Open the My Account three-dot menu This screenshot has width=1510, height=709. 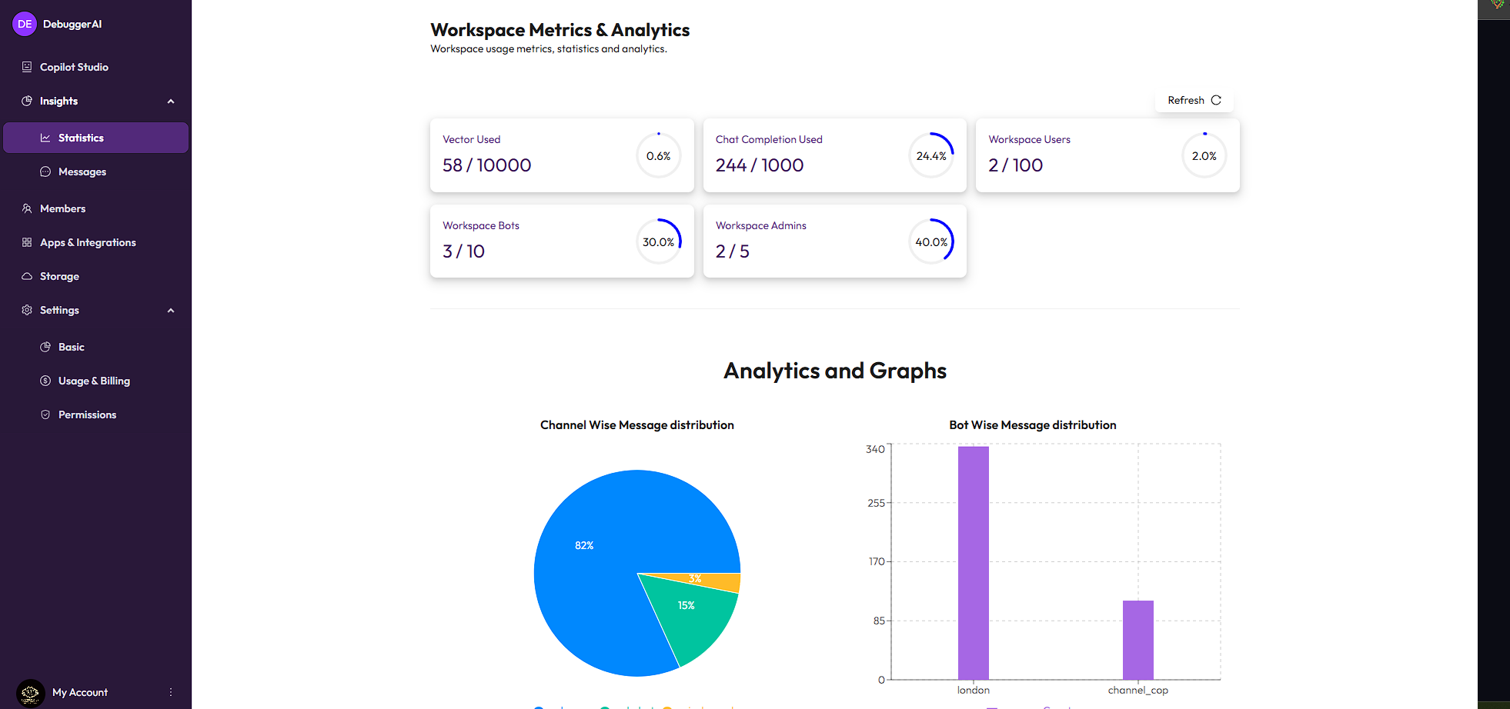coord(171,692)
